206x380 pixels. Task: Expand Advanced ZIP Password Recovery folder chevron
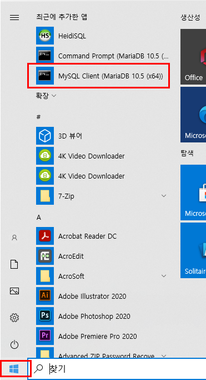(x=164, y=356)
